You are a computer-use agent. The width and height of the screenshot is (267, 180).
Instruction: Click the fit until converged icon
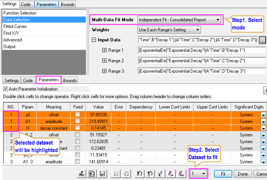[x=181, y=174]
